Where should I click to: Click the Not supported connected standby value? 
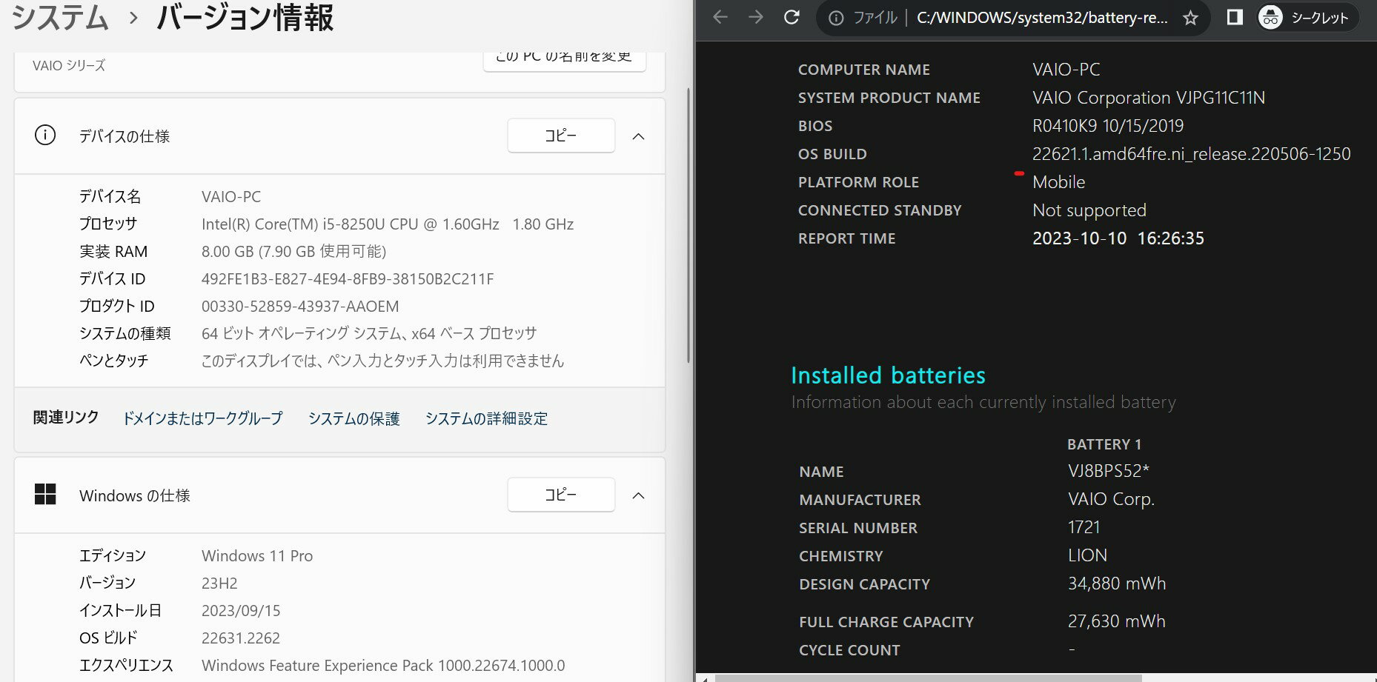(1089, 210)
